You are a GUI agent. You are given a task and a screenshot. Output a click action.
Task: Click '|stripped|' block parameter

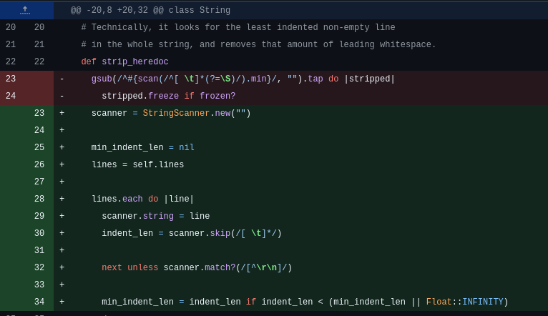[x=369, y=79]
